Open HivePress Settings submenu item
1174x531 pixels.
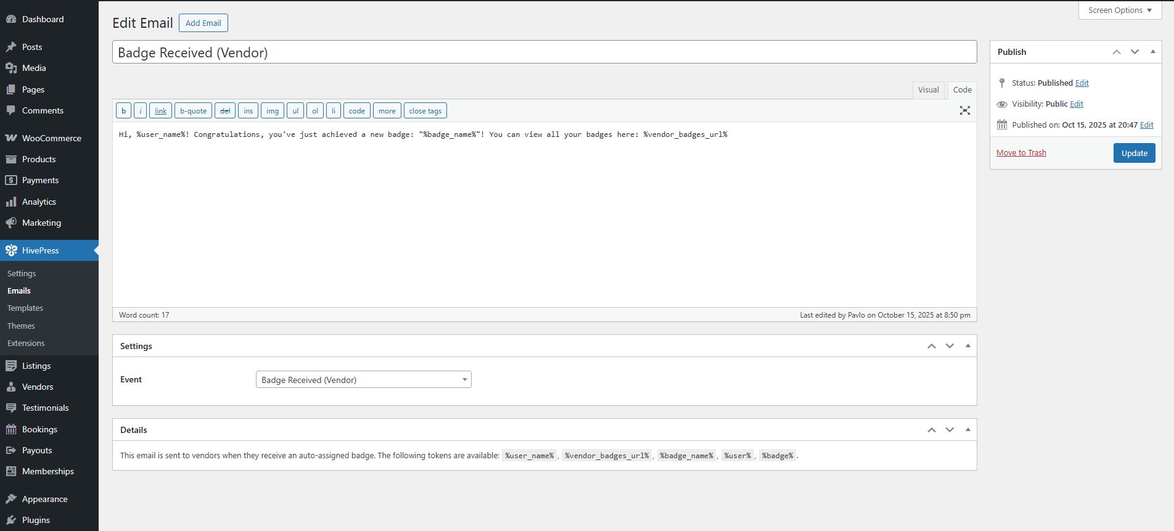pos(22,273)
